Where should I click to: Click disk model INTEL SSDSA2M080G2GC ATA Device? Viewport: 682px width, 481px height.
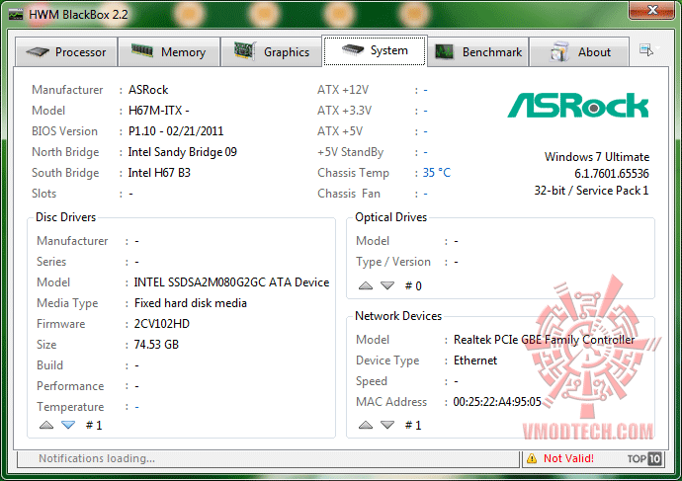click(231, 282)
